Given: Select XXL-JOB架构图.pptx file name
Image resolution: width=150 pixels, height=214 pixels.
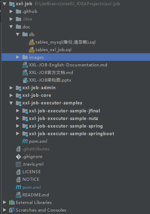Looking at the screenshot, I should tap(50, 80).
